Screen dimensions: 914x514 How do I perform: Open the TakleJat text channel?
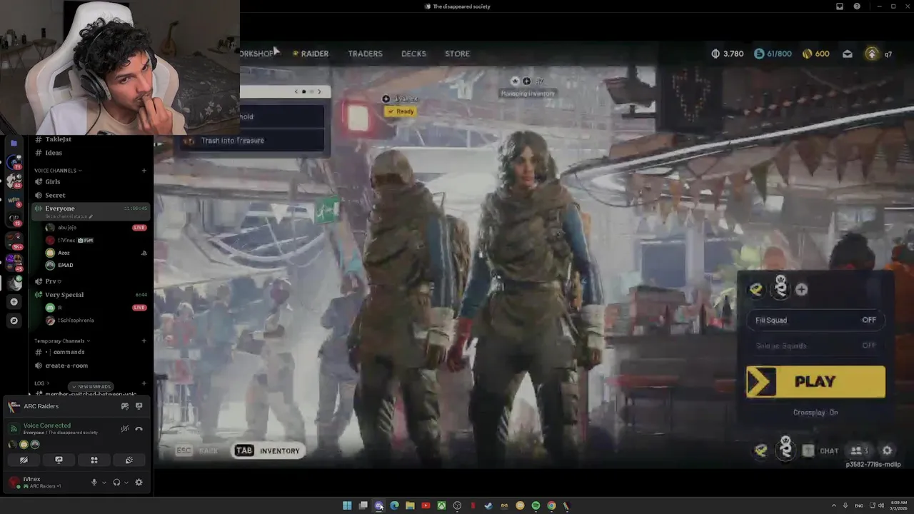tap(89, 139)
